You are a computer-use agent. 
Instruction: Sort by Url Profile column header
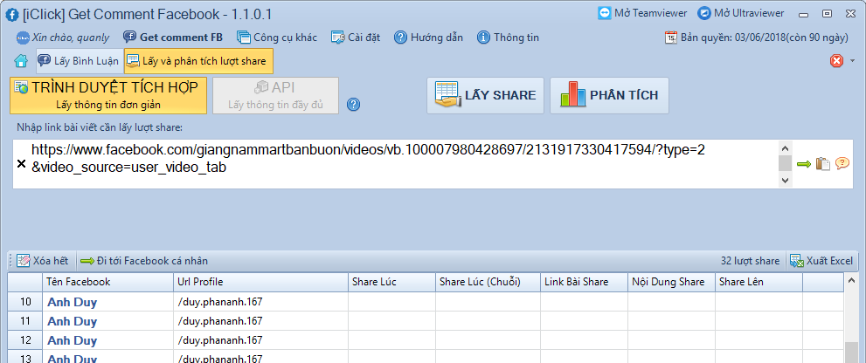coord(260,282)
